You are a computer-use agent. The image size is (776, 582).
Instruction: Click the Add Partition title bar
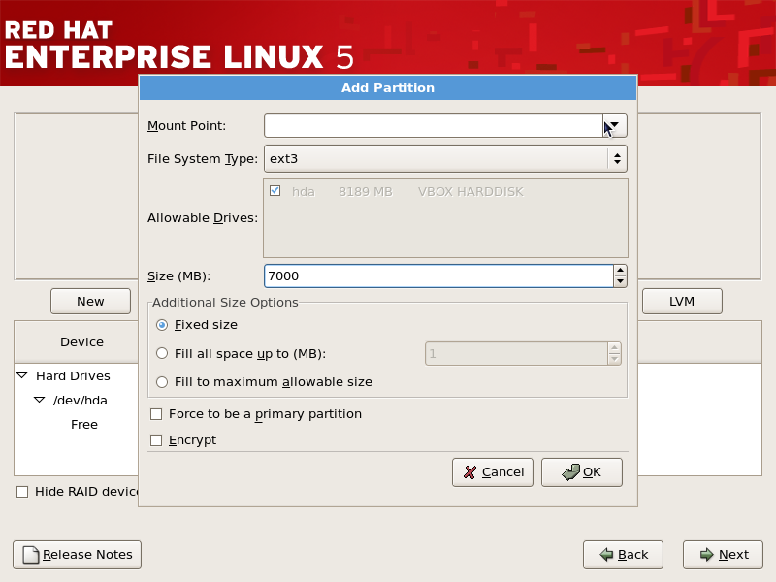388,87
